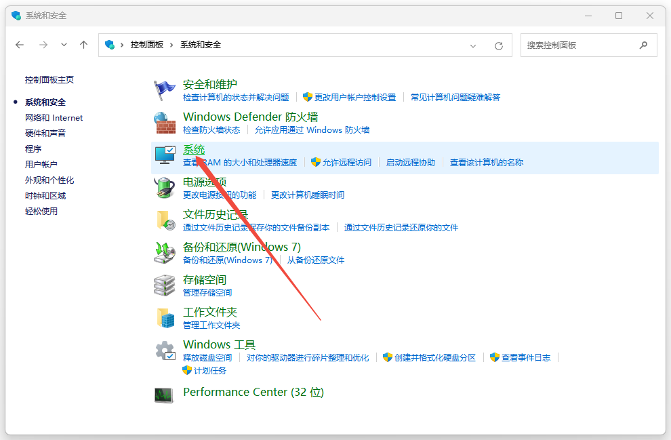Open 更改用户帐户控制设置 link

coord(355,98)
